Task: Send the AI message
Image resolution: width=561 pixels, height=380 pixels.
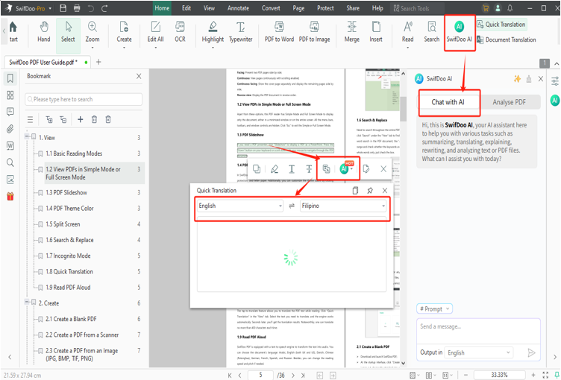Action: click(531, 353)
